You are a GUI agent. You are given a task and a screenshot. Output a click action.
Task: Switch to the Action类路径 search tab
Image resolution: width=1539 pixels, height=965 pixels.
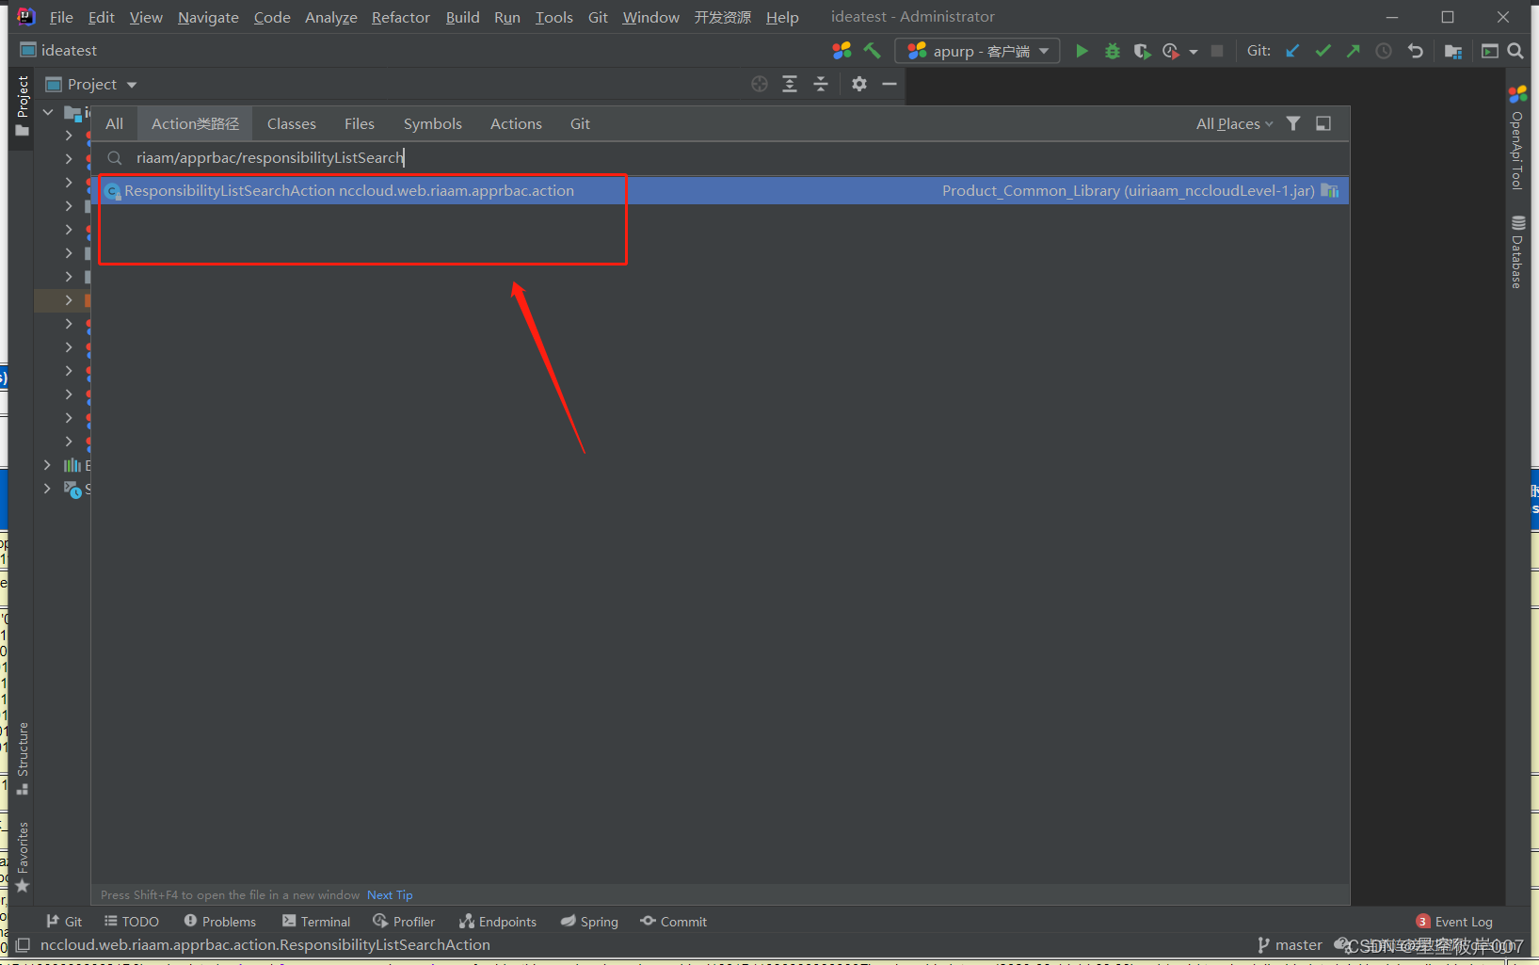point(195,123)
